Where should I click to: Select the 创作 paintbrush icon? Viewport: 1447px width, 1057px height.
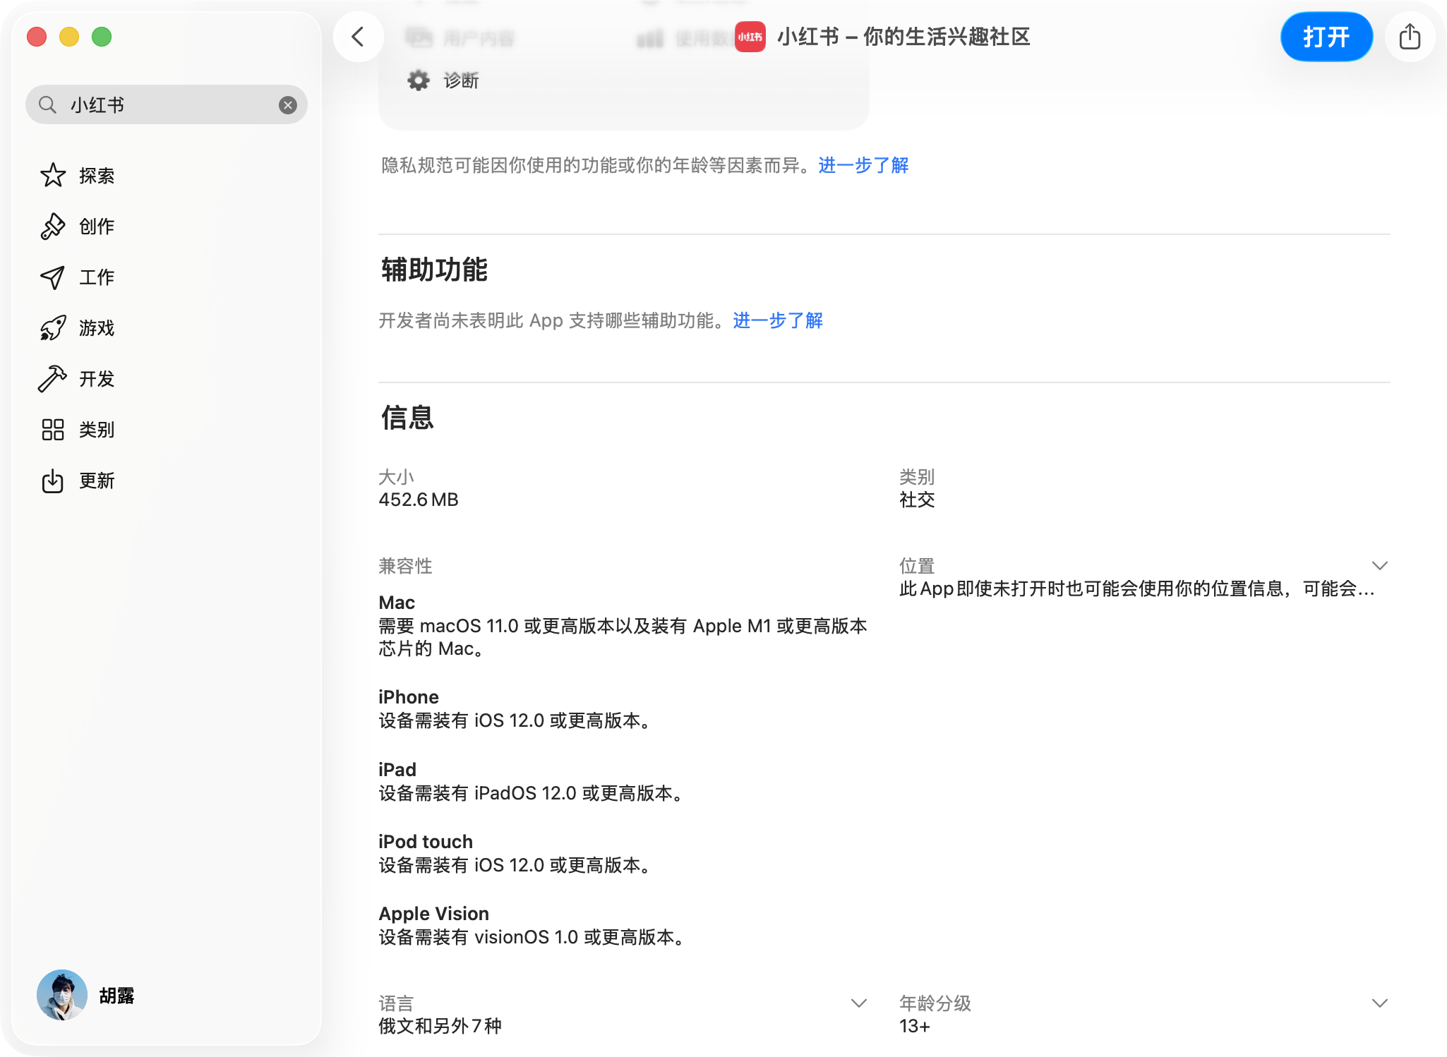coord(53,226)
